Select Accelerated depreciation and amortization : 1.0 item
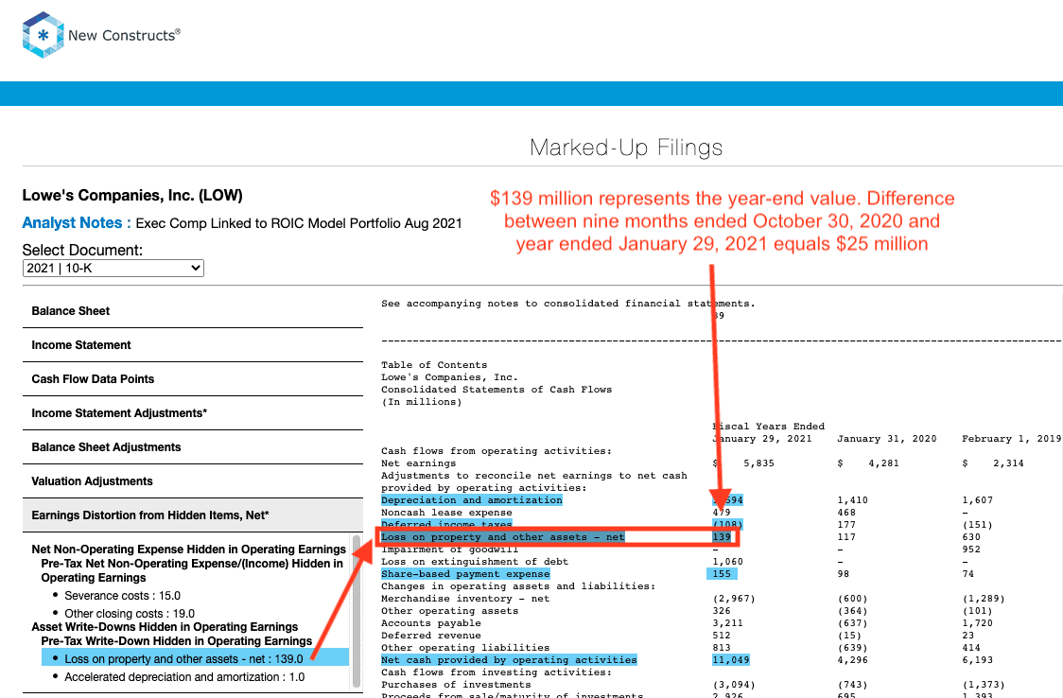Viewport: 1063px width, 698px height. tap(184, 677)
